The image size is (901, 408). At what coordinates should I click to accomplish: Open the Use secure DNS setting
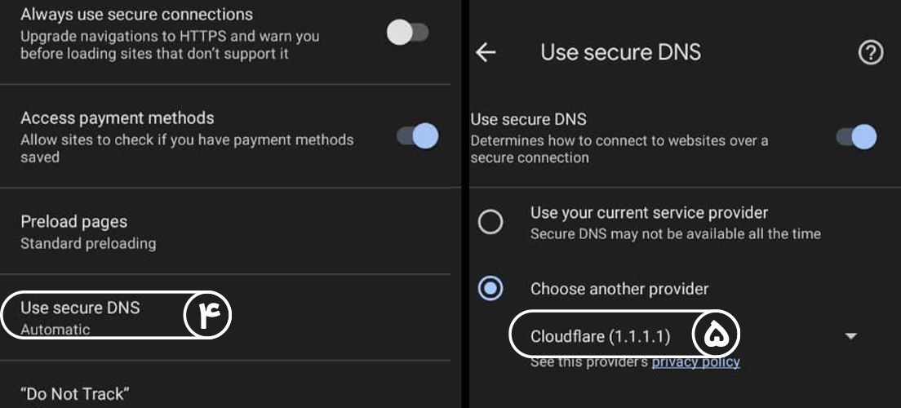point(80,308)
